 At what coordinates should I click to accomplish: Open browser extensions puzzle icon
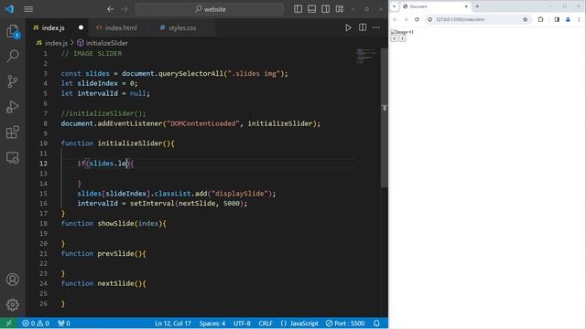[x=540, y=19]
